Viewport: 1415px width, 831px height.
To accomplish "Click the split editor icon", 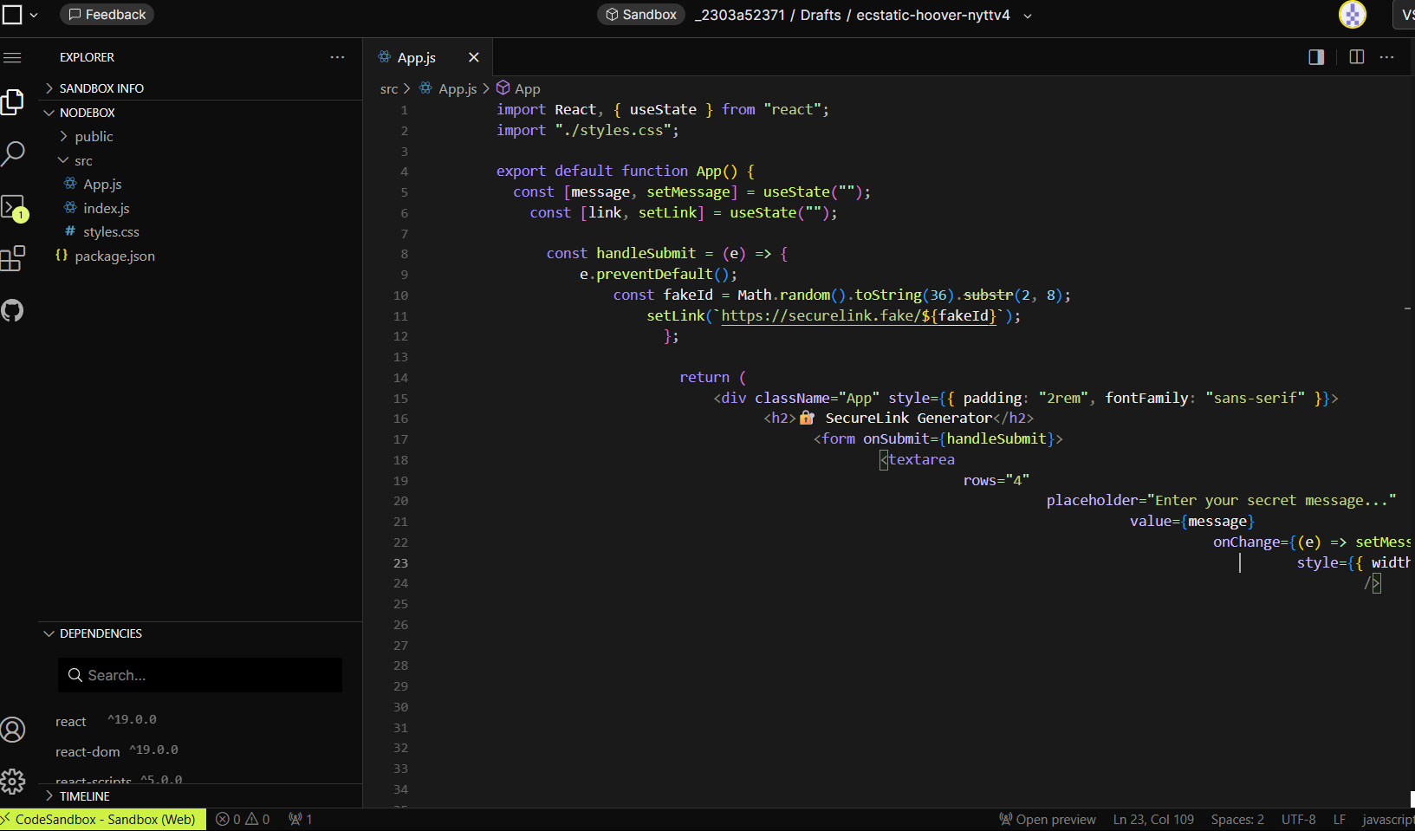I will [1356, 57].
